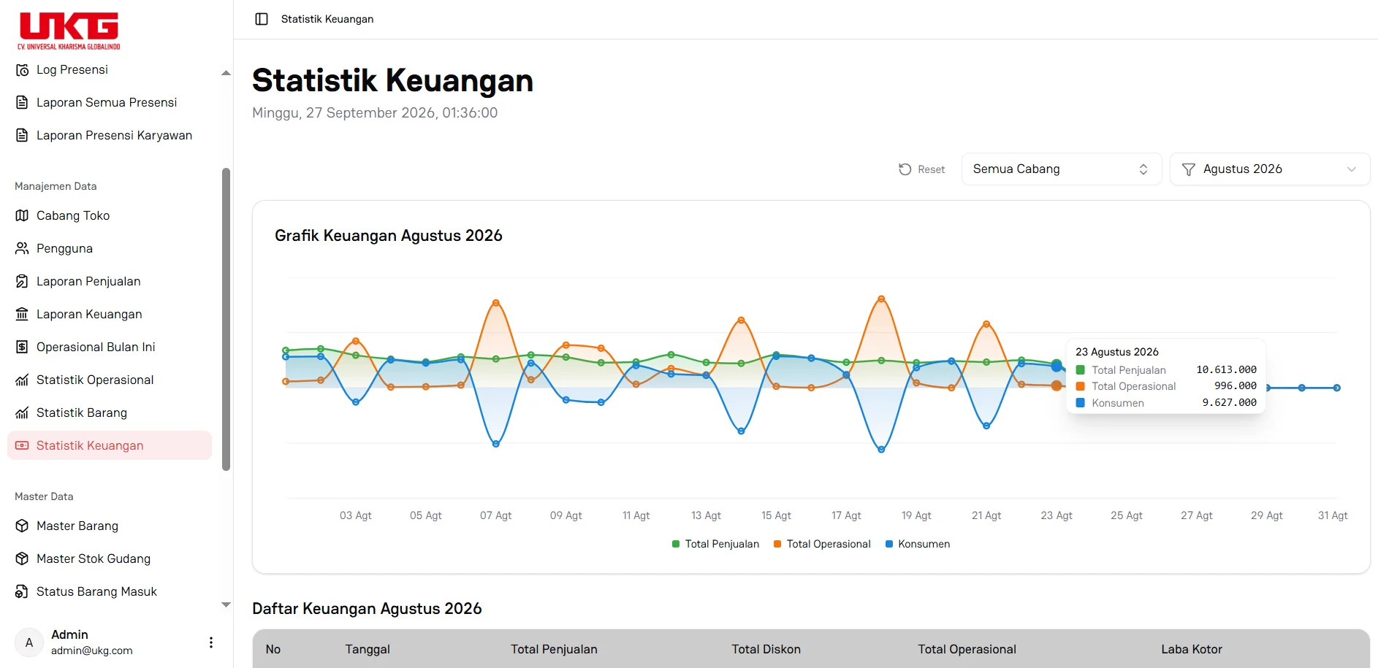Open the Semua Cabang branch dropdown
This screenshot has width=1378, height=668.
point(1062,169)
